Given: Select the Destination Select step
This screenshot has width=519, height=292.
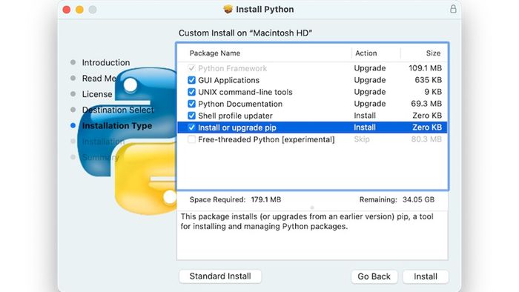Looking at the screenshot, I should point(118,110).
